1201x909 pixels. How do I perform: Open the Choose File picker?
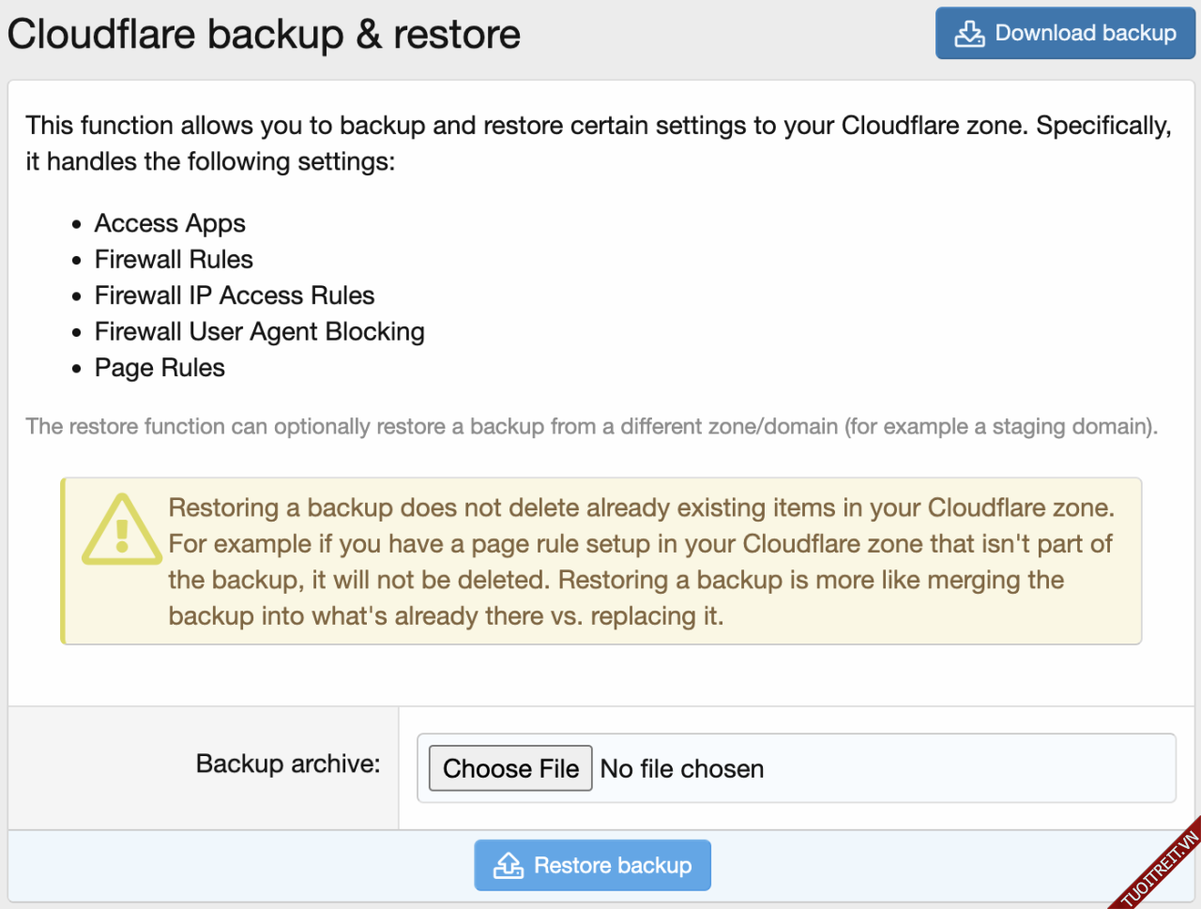tap(510, 768)
